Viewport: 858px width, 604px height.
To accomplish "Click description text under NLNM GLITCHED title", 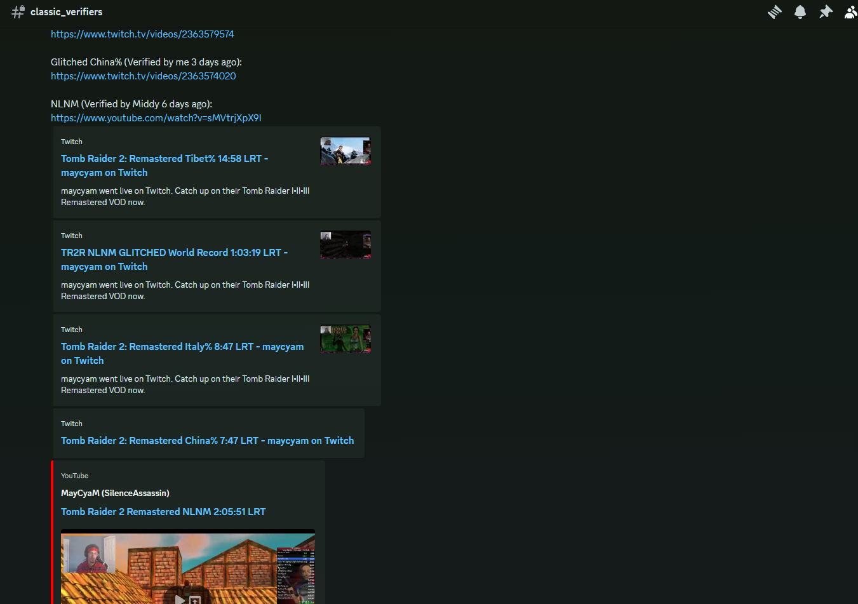I will pyautogui.click(x=185, y=290).
